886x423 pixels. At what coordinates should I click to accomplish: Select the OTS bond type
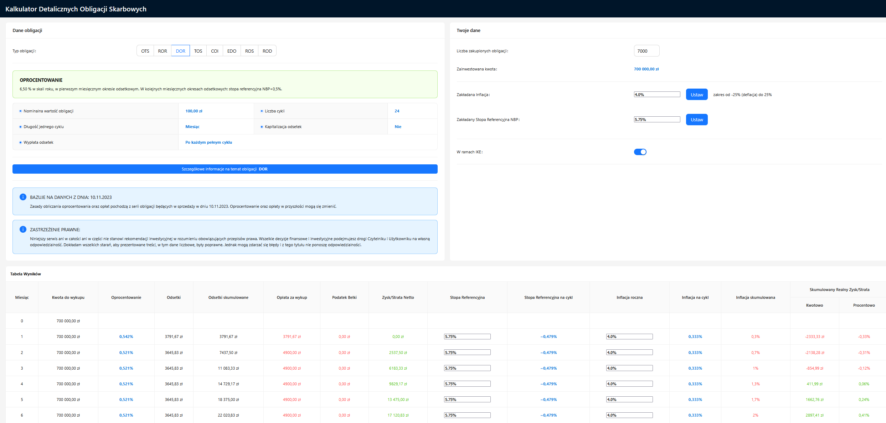coord(145,51)
